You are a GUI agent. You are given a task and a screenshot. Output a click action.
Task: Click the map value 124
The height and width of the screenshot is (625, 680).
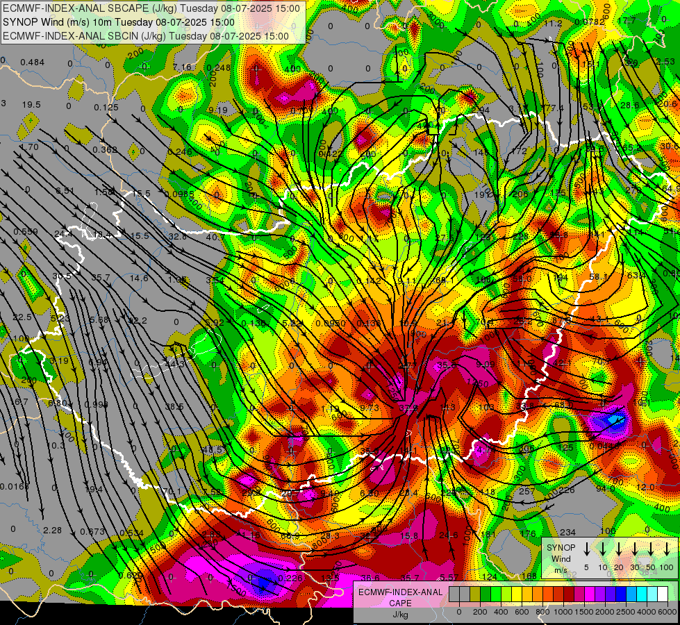(489, 576)
